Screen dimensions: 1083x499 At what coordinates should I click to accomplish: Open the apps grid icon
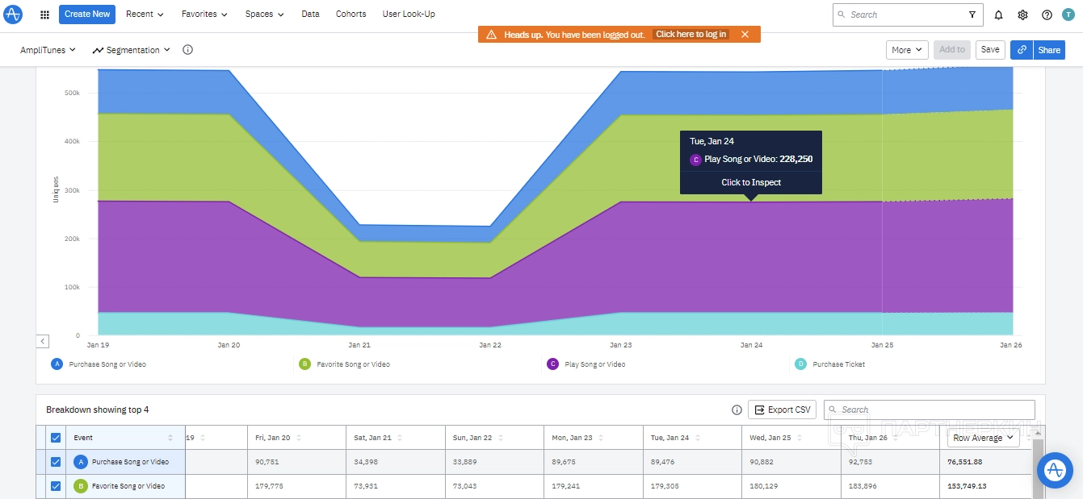tap(44, 15)
